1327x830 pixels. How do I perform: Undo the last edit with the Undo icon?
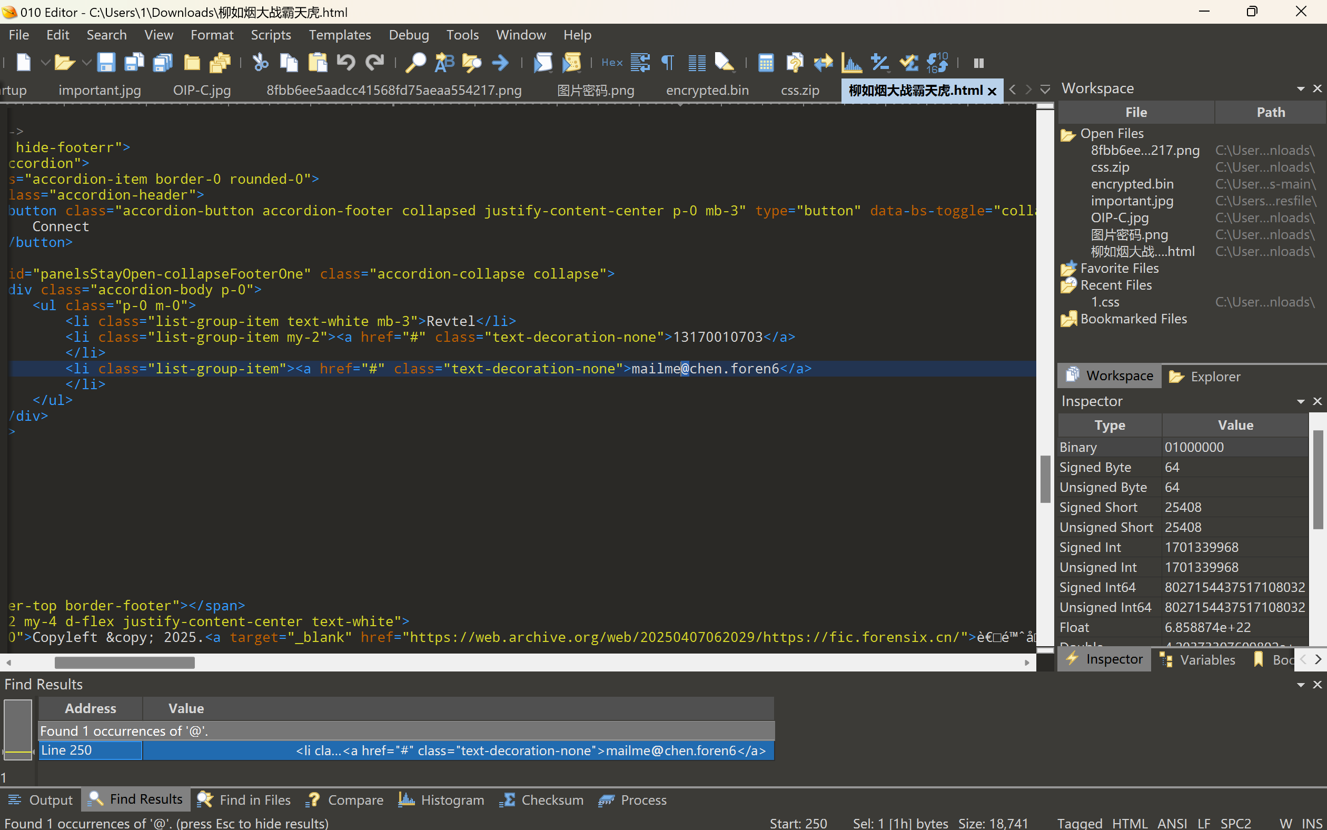coord(346,63)
